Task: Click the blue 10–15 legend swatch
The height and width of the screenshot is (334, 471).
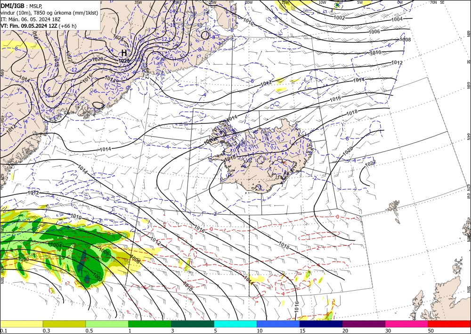Action: 278,324
